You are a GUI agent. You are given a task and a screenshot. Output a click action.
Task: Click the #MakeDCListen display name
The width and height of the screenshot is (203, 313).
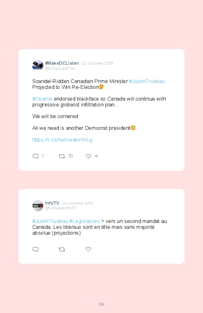tap(62, 63)
